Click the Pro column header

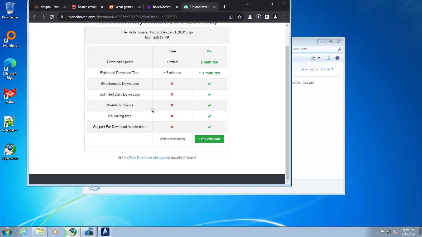tap(209, 51)
